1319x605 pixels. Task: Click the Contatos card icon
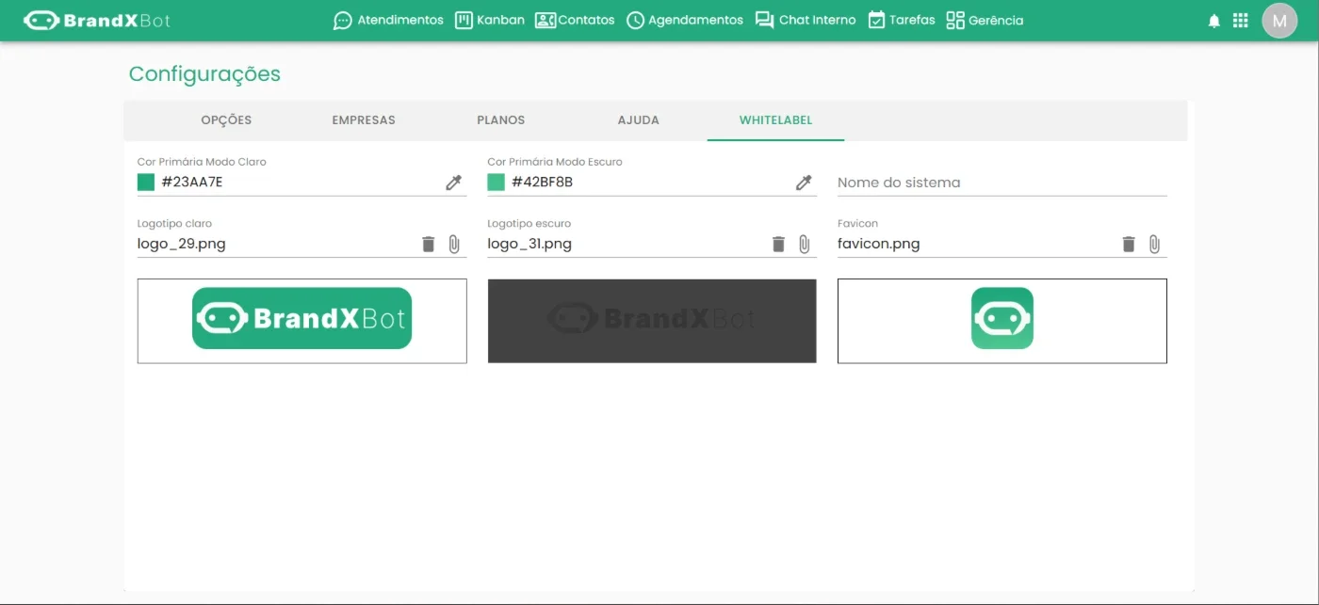tap(546, 20)
